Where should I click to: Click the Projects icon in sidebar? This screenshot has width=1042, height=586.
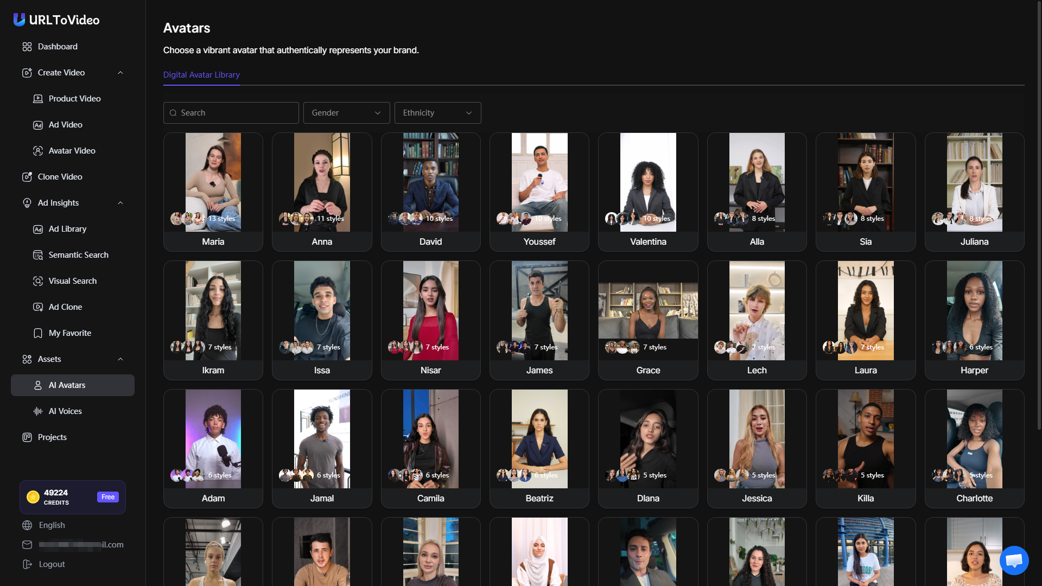[27, 437]
